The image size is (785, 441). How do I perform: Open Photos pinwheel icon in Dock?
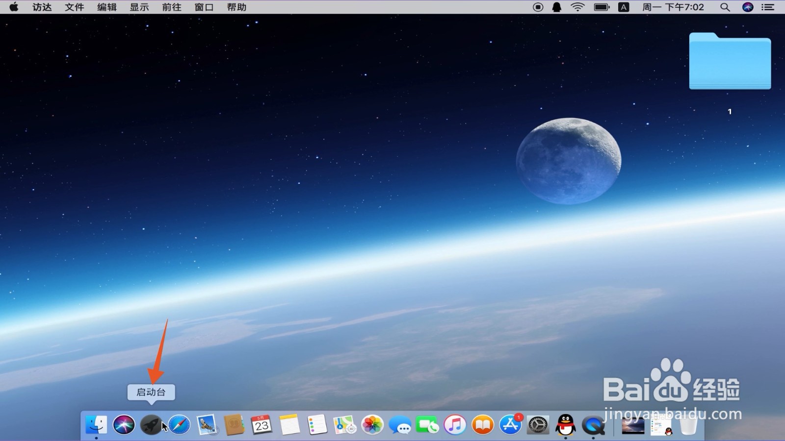pos(372,424)
